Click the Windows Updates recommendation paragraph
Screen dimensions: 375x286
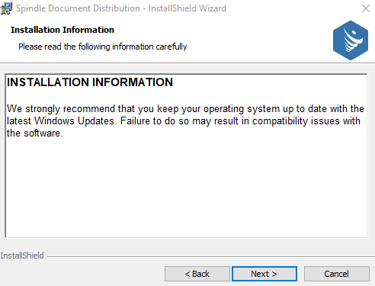click(x=185, y=121)
